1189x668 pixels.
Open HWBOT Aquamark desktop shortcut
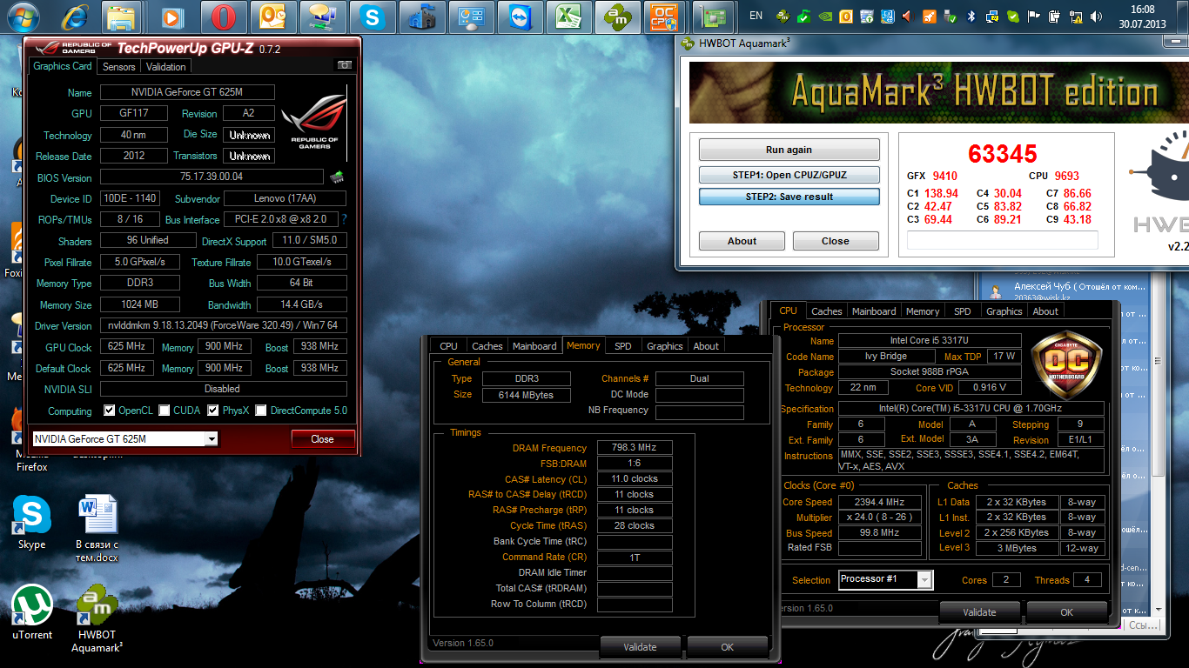pyautogui.click(x=97, y=618)
